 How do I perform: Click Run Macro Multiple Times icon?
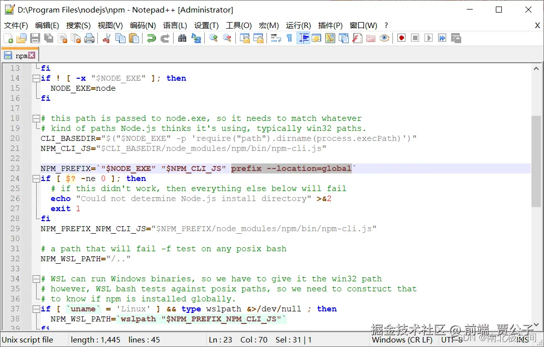(x=442, y=38)
